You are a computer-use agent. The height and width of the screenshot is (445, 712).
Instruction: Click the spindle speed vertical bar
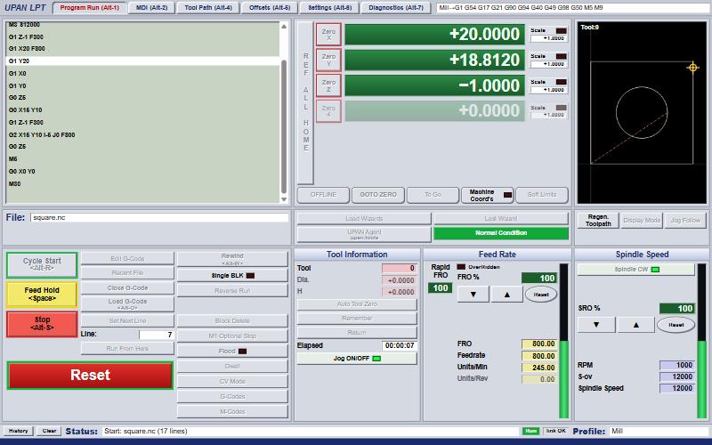tap(701, 341)
